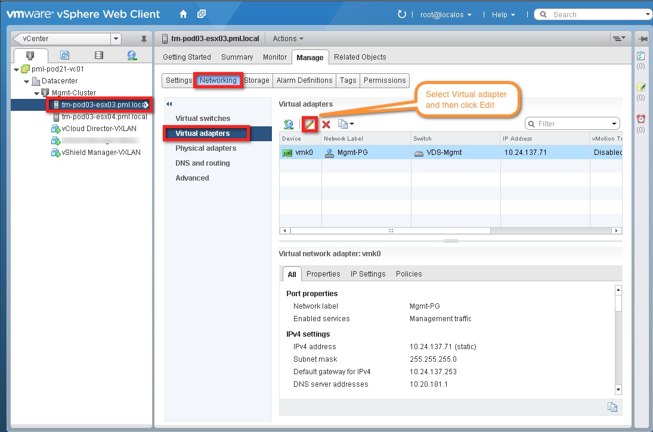Viewport: 653px width, 432px height.
Task: Switch to the Storage tab
Action: point(256,80)
